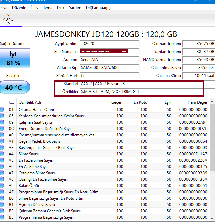Select Çalışma Zamanı Geçersiz Blok Sayısı text
Image resolution: width=215 pixels, height=222 pixels.
click(50, 211)
